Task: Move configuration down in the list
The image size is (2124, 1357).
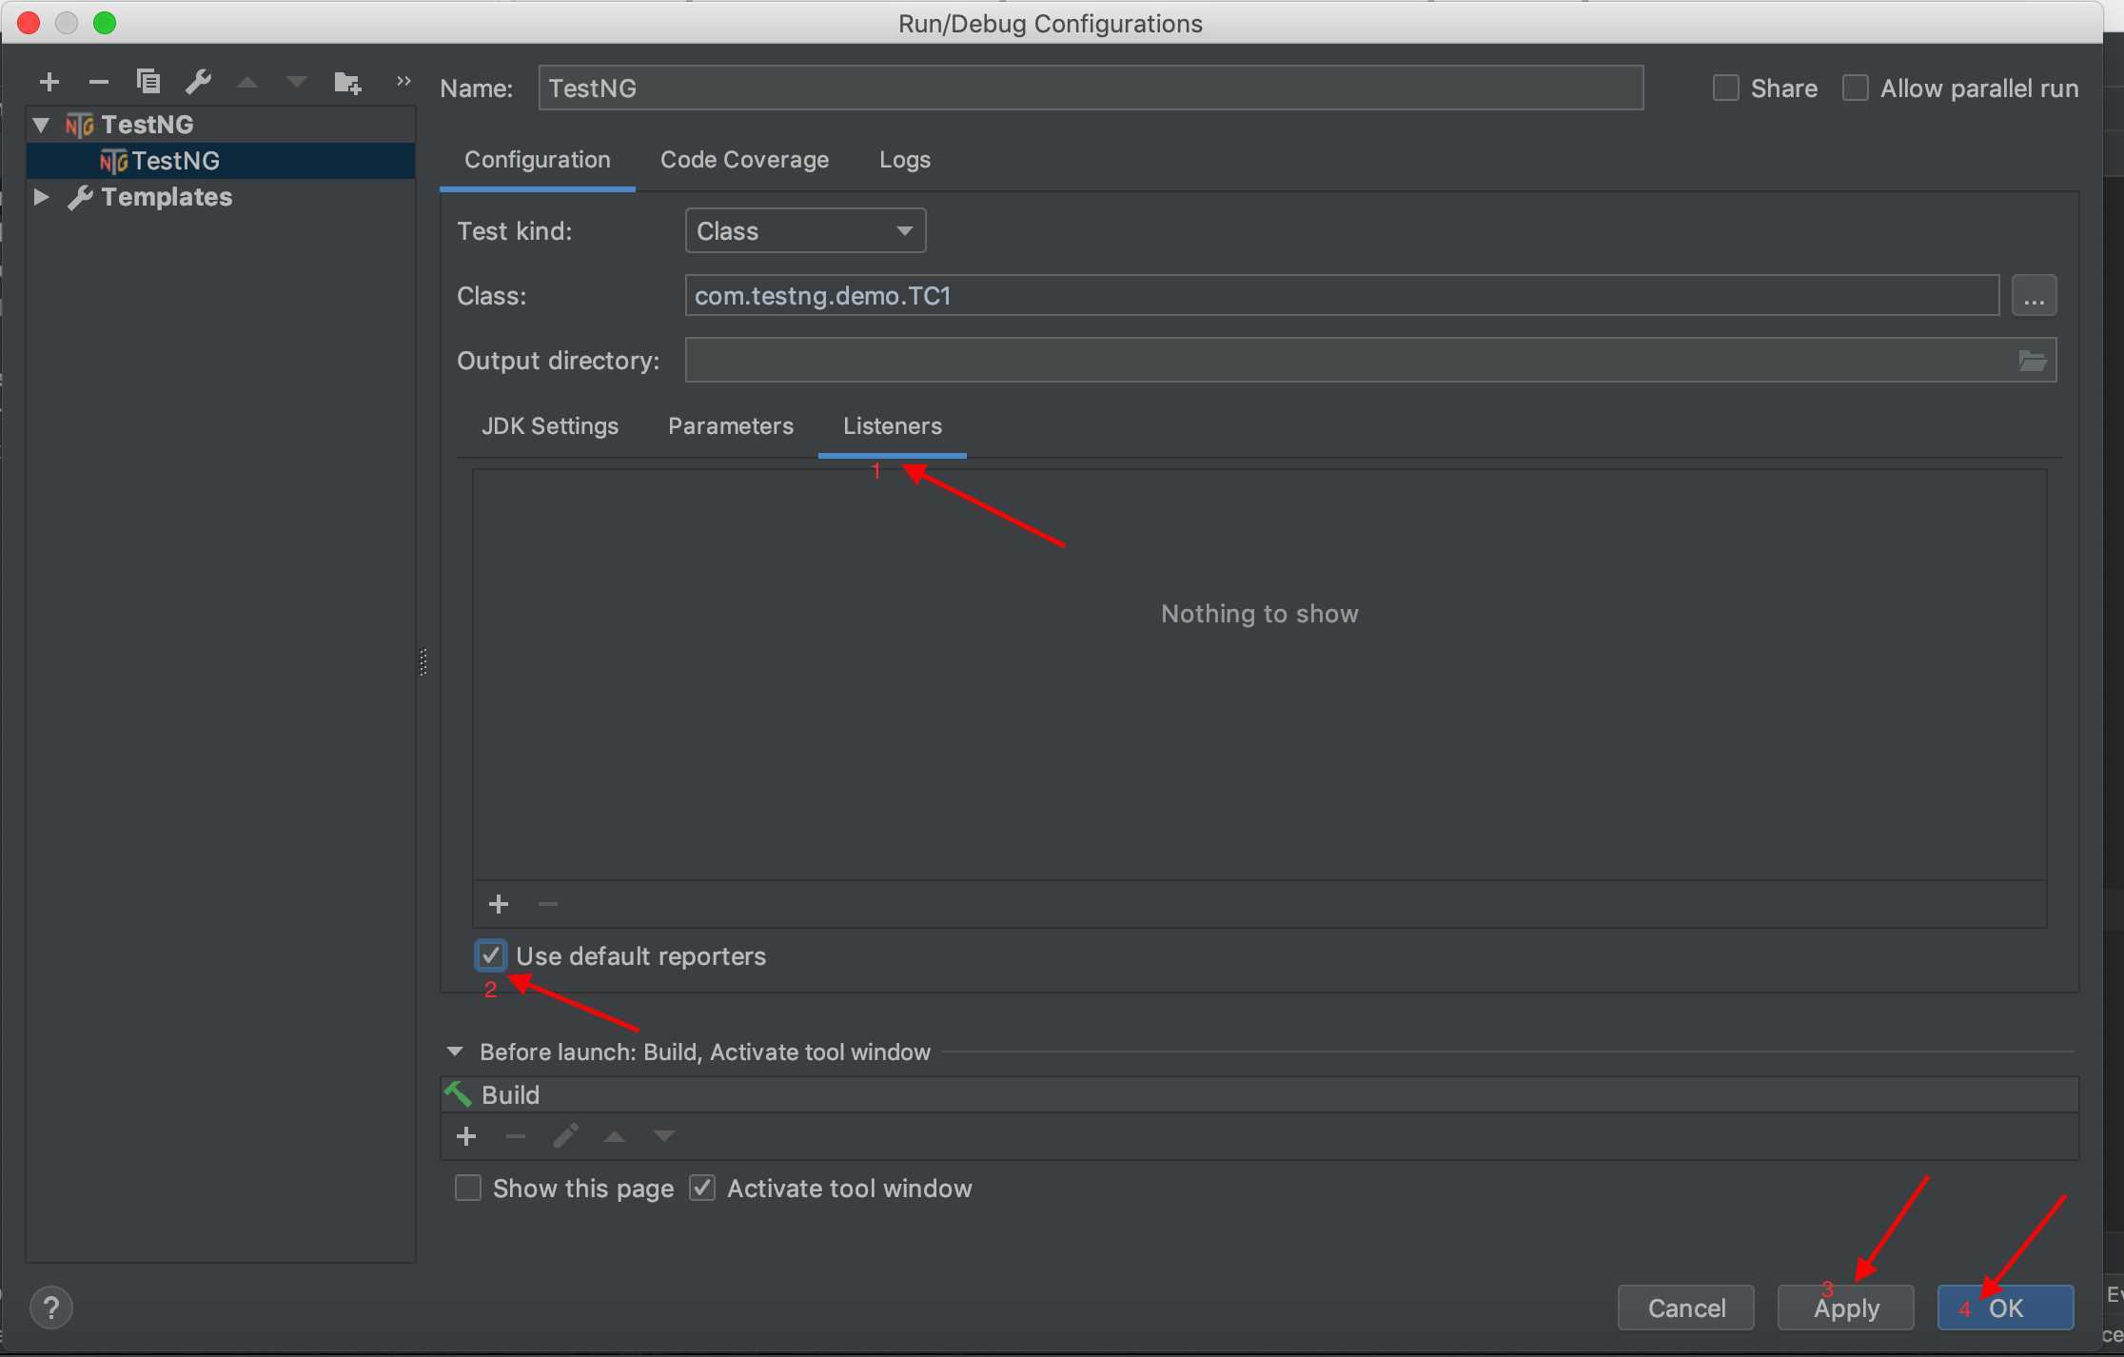Action: (x=297, y=83)
